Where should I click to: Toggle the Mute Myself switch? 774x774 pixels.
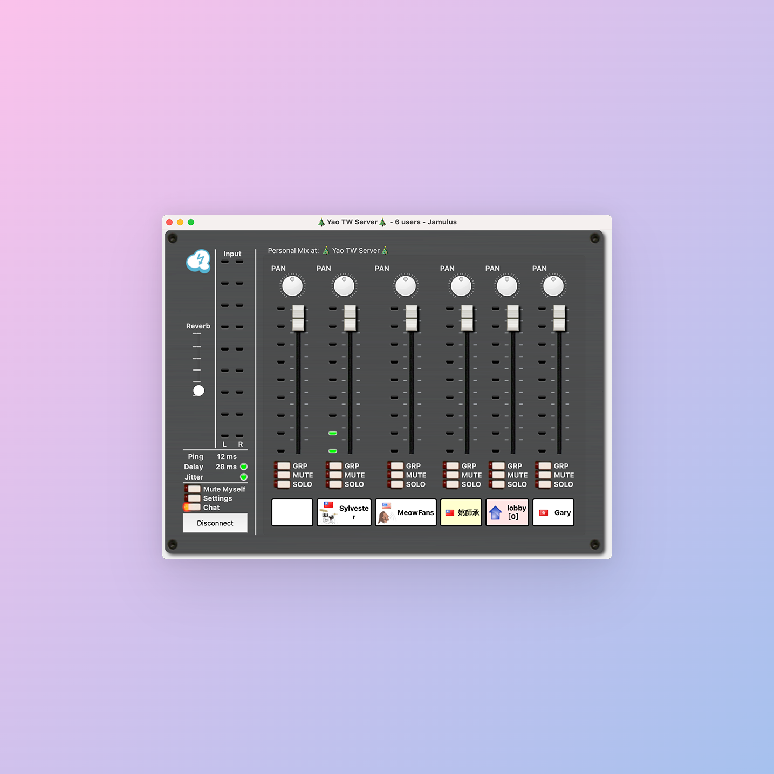click(194, 489)
